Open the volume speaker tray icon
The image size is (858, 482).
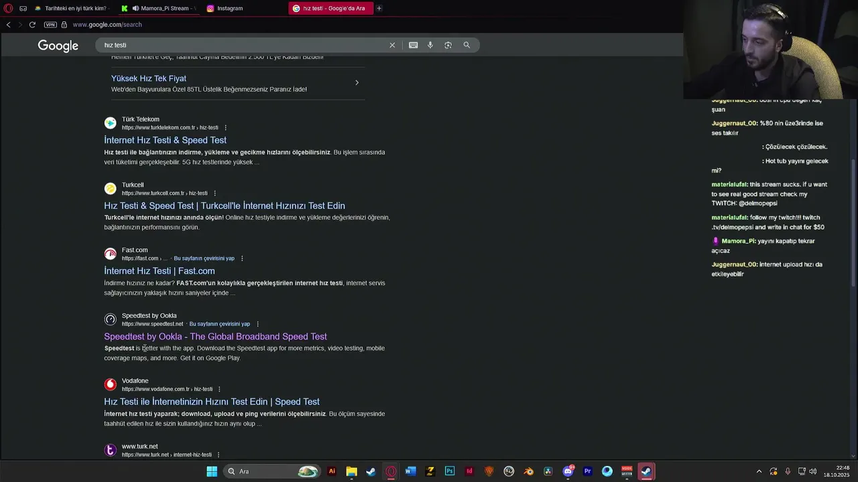[814, 471]
